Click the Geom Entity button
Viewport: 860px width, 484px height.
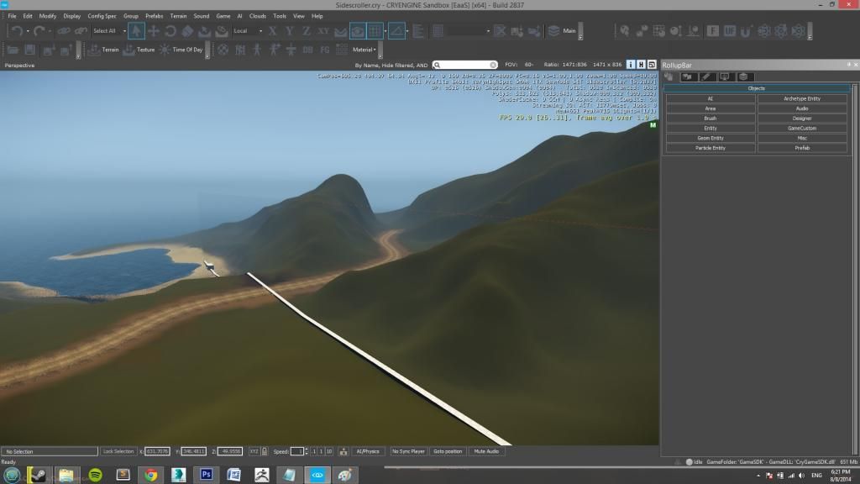[711, 138]
